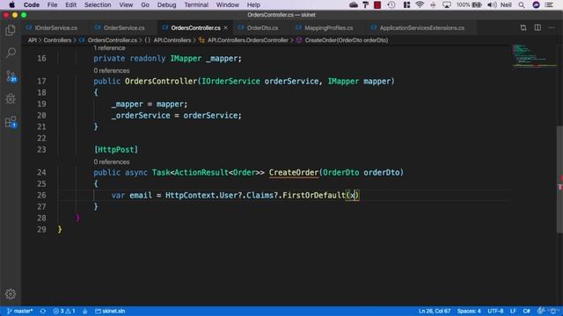Open the More Actions ellipsis menu
This screenshot has width=563, height=316.
pyautogui.click(x=552, y=27)
